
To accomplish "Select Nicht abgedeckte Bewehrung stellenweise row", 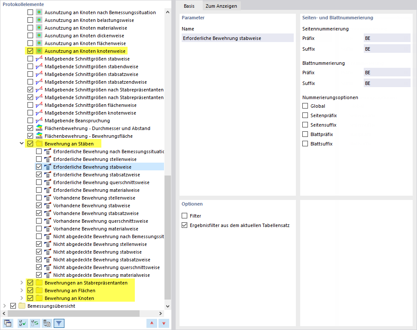I will (x=100, y=244).
